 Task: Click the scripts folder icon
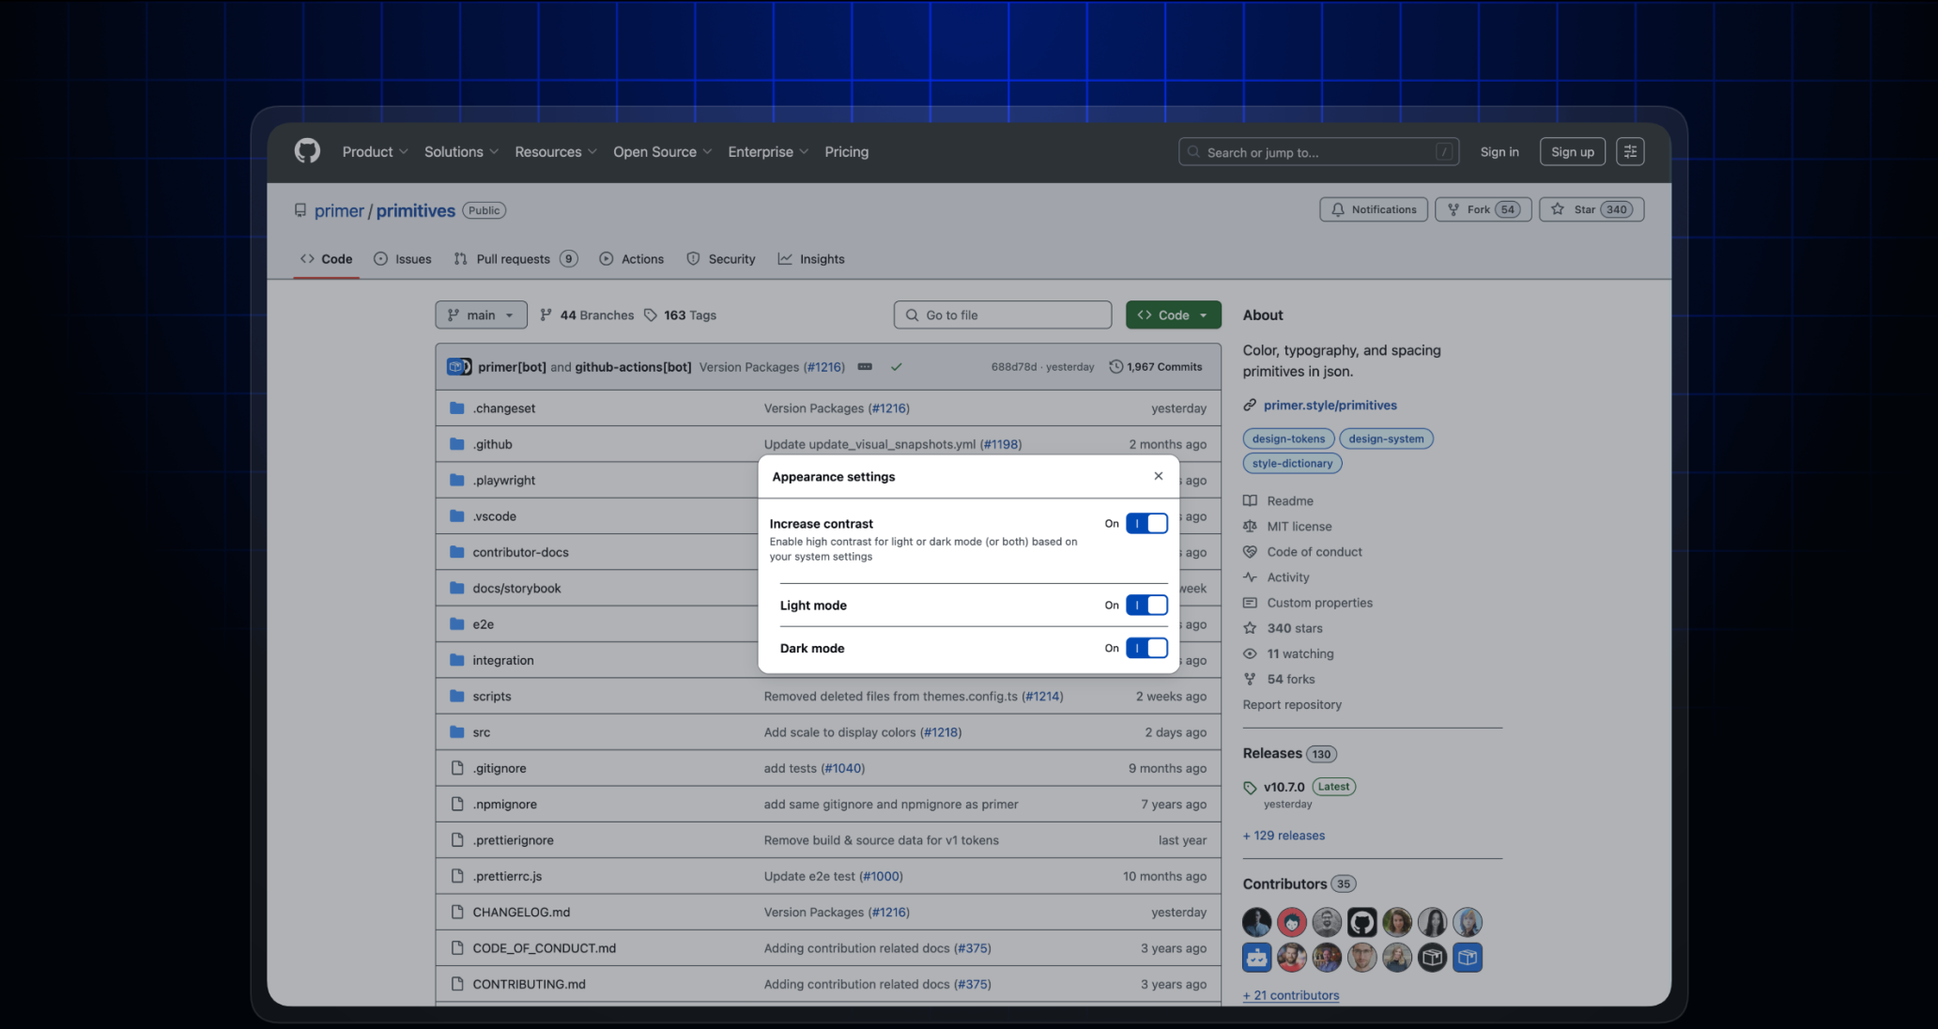pyautogui.click(x=457, y=696)
